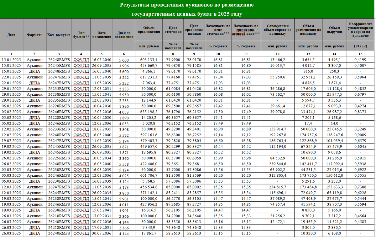Image resolution: width=376 pixels, height=237 pixels.
Task: Select the column number cell '1'
Action: click(x=12, y=54)
